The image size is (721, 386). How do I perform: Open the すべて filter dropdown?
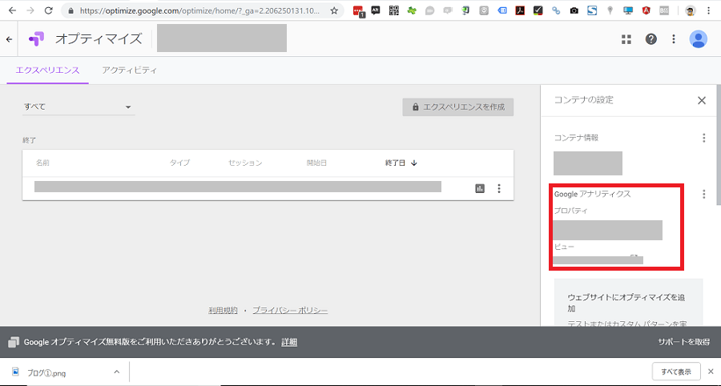(79, 107)
